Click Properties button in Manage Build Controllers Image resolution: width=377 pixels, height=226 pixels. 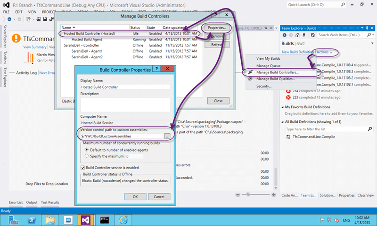click(x=217, y=28)
